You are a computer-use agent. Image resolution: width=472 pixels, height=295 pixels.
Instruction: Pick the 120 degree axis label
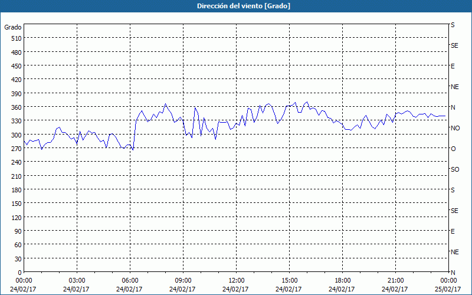tap(17, 218)
